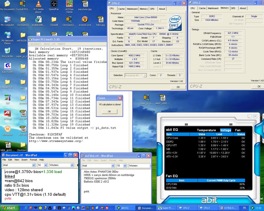Open the hdmi.jpg desktop file

click(x=100, y=20)
